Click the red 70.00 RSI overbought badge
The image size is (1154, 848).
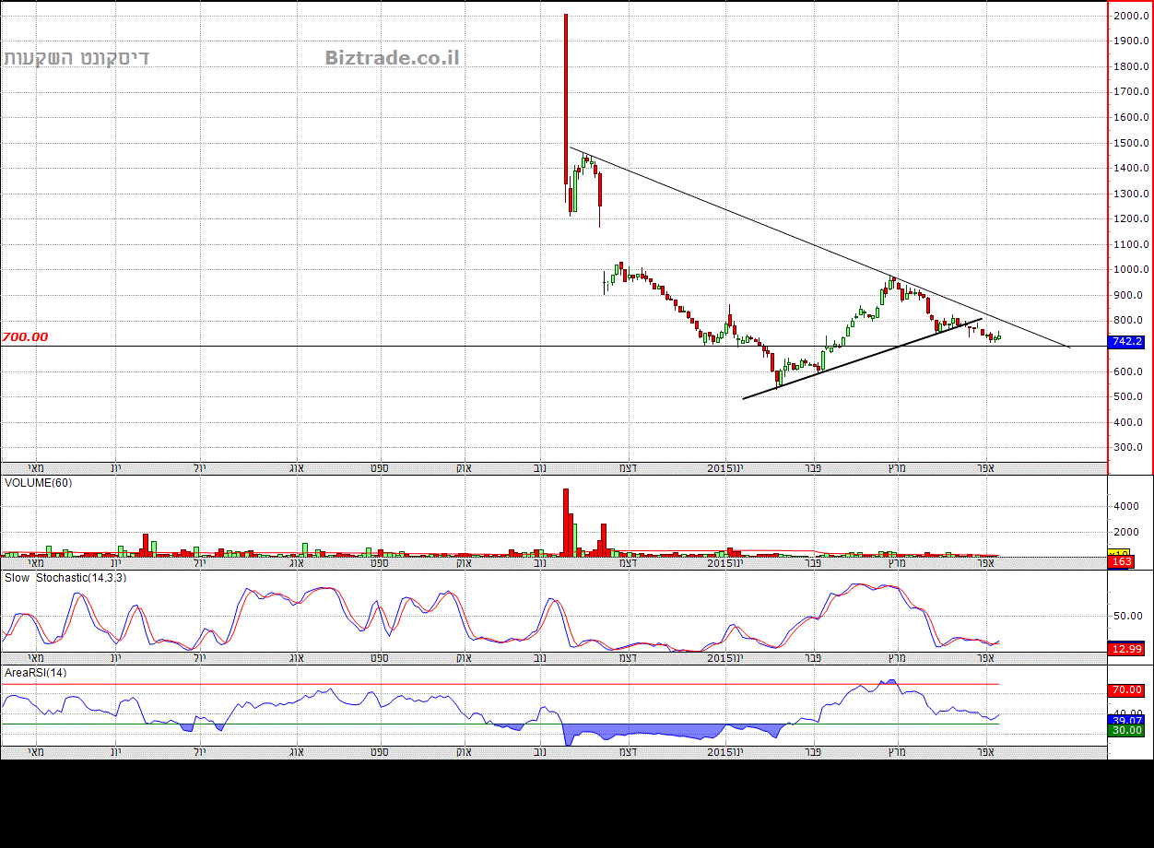(x=1126, y=689)
